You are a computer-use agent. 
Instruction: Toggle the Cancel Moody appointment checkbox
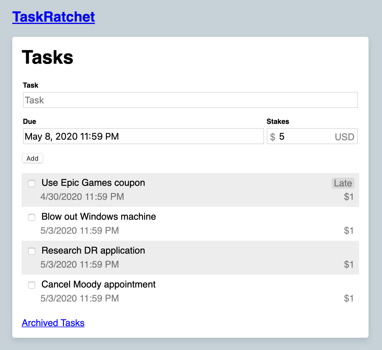coord(32,285)
